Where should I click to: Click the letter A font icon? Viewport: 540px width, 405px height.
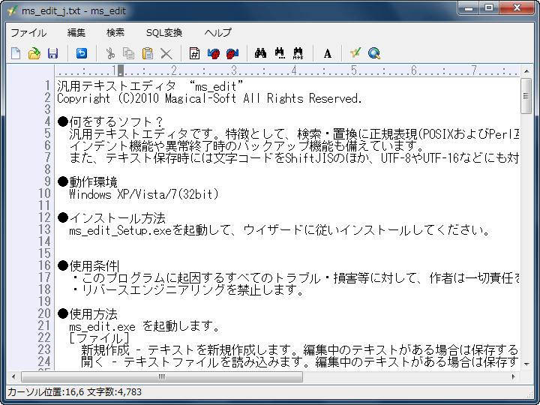pos(328,53)
